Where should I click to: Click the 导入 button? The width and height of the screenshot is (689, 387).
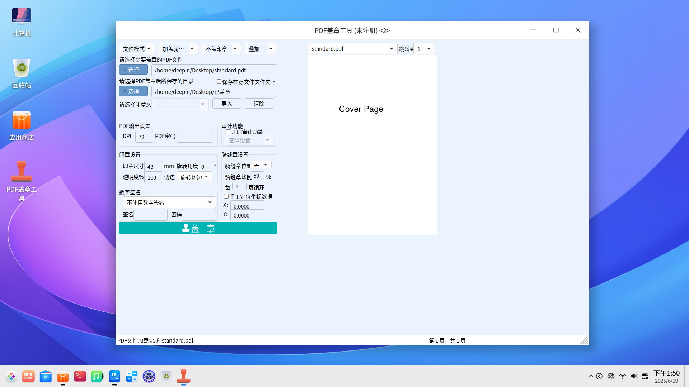(x=227, y=104)
